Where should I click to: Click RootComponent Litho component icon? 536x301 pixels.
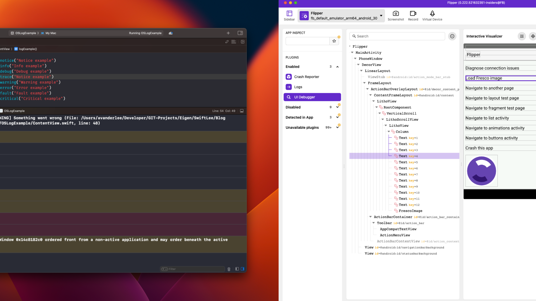[x=381, y=107]
